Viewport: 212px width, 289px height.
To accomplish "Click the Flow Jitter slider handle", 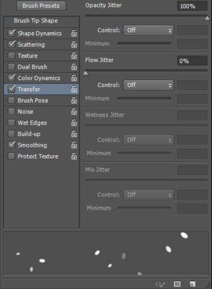I will click(86, 73).
